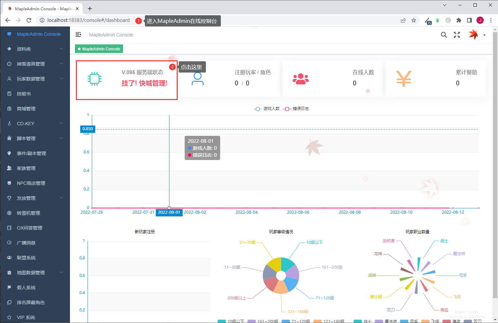Click the 挂了! 快喊管理! server status text
Image resolution: width=498 pixels, height=323 pixels.
[x=145, y=83]
